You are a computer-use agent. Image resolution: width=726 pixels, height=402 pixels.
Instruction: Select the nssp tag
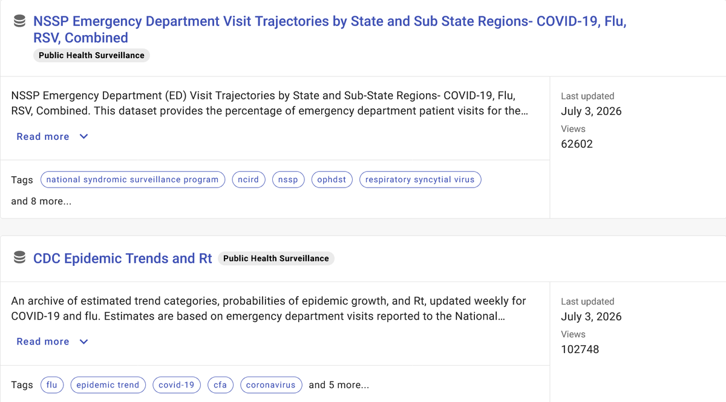288,180
